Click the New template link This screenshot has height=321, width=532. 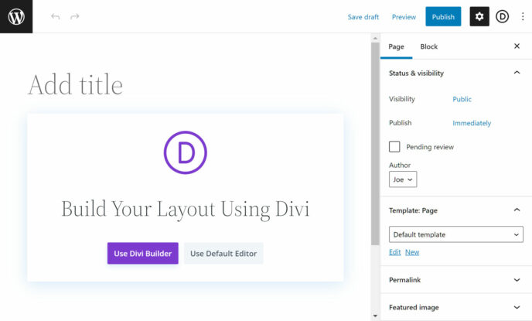412,252
